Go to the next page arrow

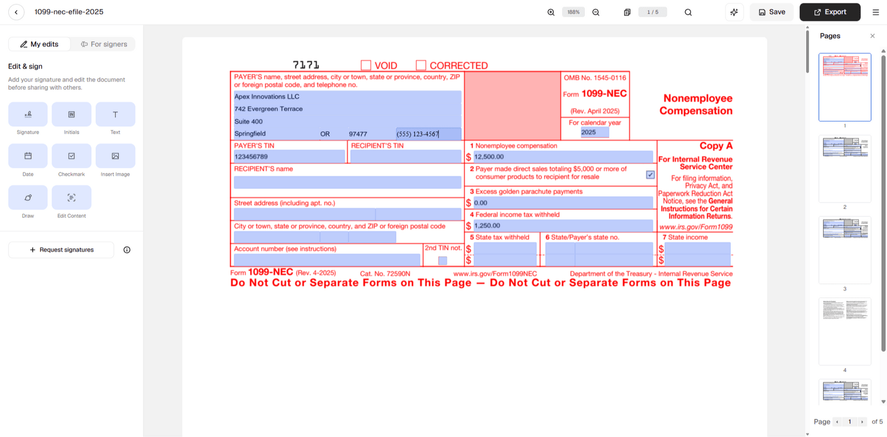tap(862, 422)
